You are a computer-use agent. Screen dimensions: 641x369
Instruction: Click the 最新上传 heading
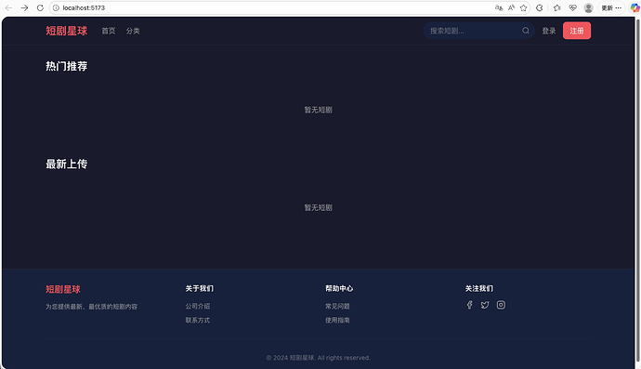click(x=66, y=164)
